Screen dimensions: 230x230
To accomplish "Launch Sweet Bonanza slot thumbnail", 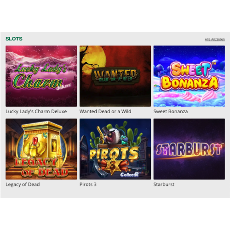I will tap(189, 76).
